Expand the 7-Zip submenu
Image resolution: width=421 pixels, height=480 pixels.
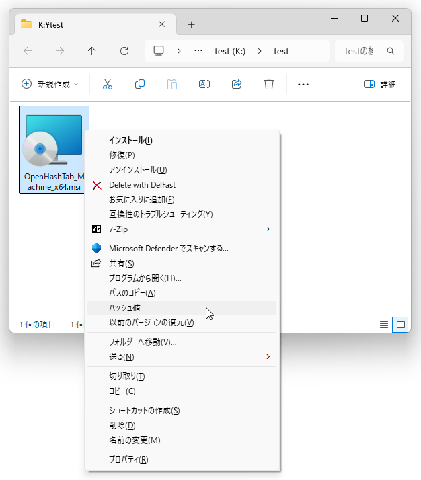(x=182, y=229)
